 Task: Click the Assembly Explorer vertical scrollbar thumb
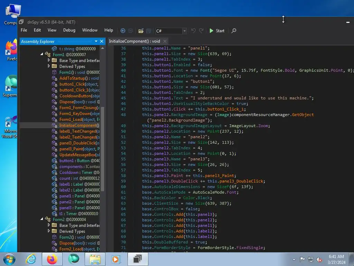[102, 149]
